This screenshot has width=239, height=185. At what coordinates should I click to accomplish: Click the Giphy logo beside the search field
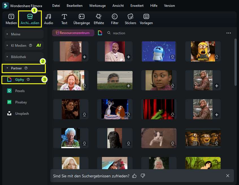click(100, 33)
